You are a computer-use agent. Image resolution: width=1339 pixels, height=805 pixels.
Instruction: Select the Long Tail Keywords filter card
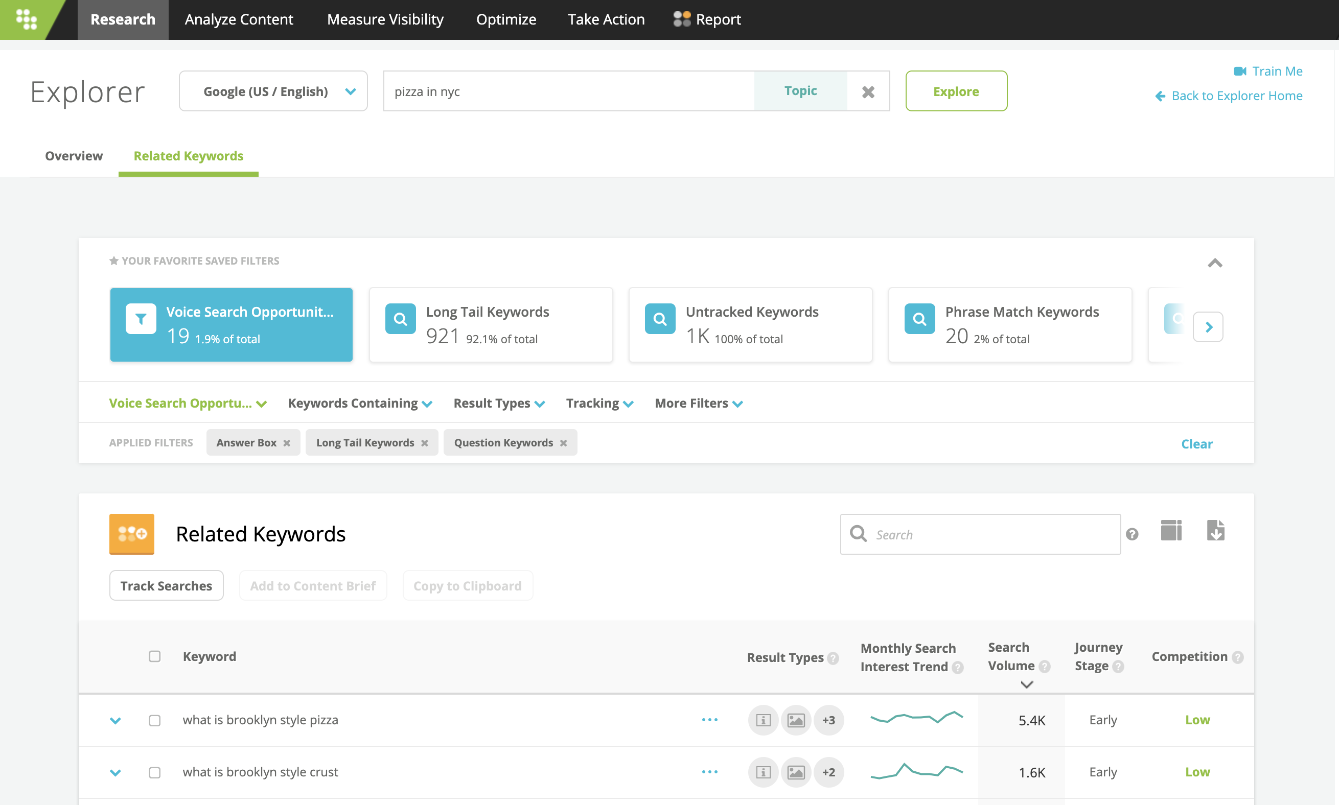[491, 324]
